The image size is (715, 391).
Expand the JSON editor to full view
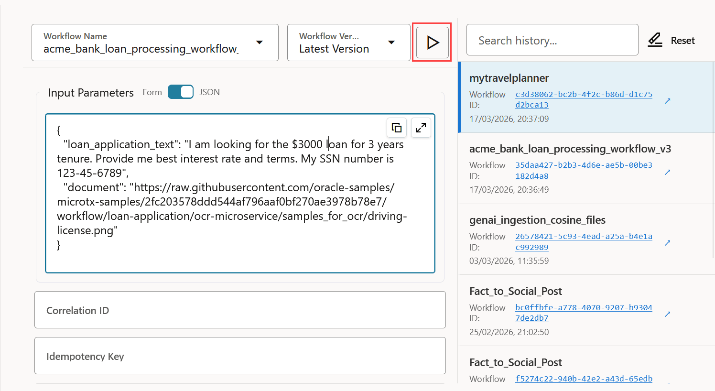(421, 128)
